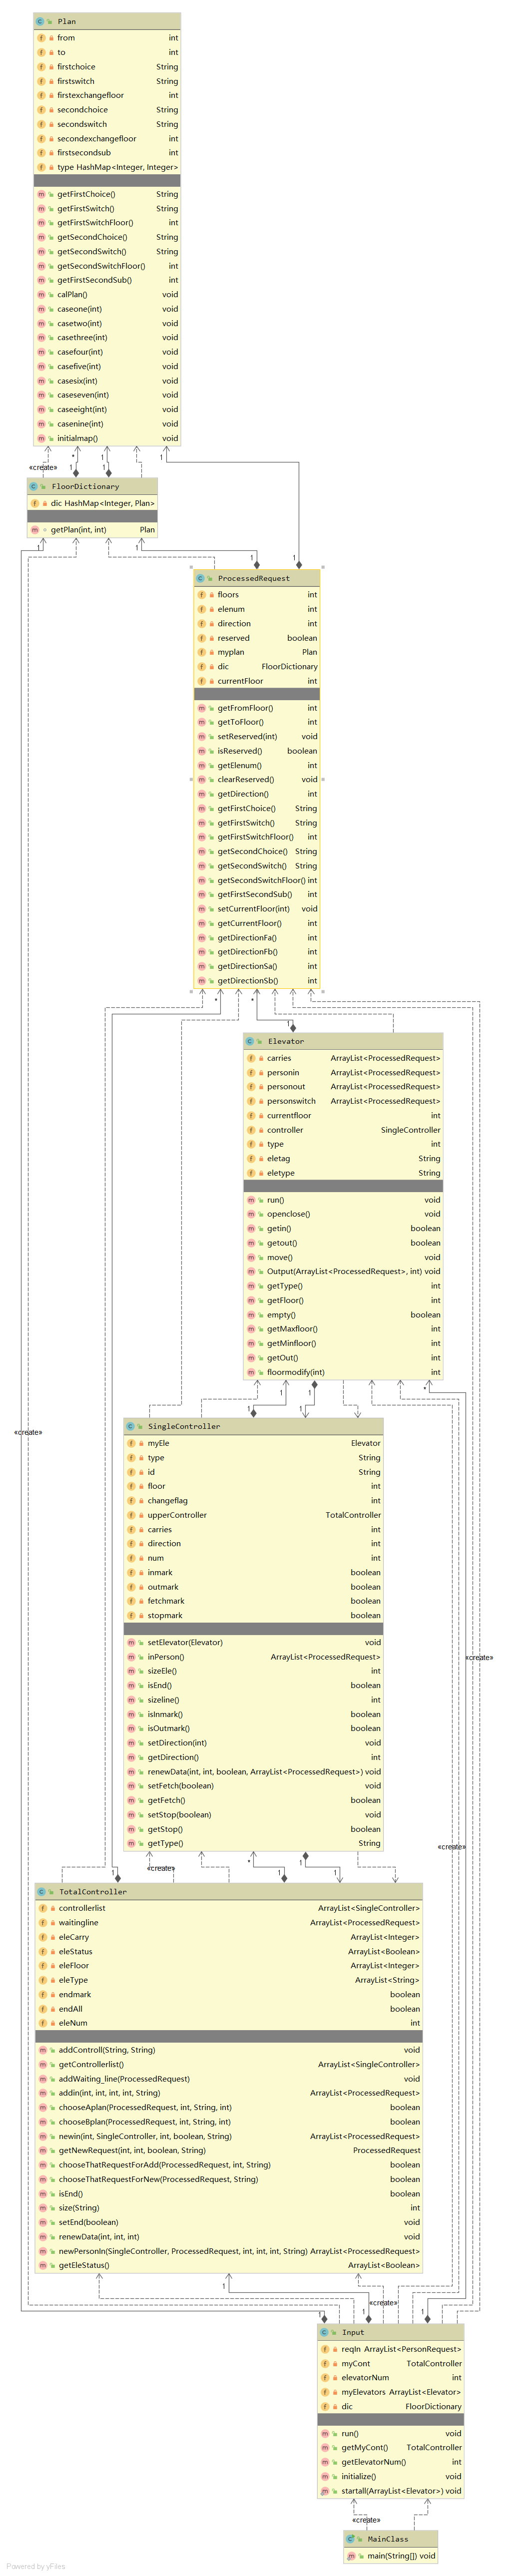This screenshot has width=508, height=2576.
Task: Click field icon next to upperController
Action: click(131, 1515)
